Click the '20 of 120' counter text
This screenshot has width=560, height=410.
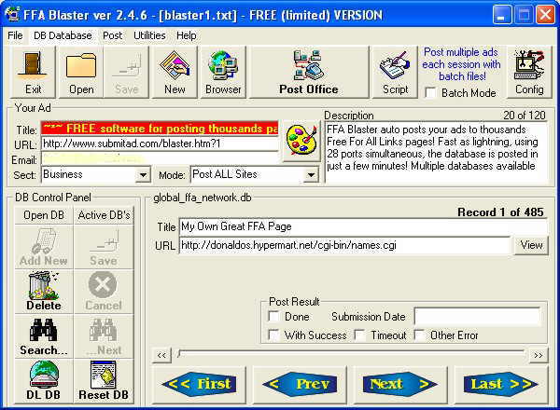(525, 116)
